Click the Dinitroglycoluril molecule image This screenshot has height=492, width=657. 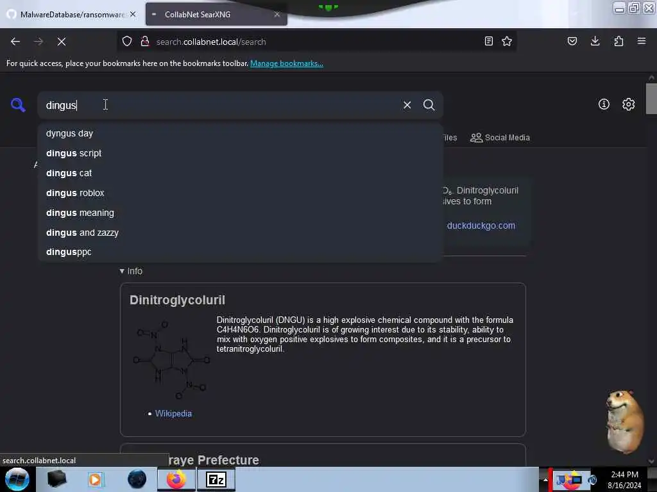[171, 360]
